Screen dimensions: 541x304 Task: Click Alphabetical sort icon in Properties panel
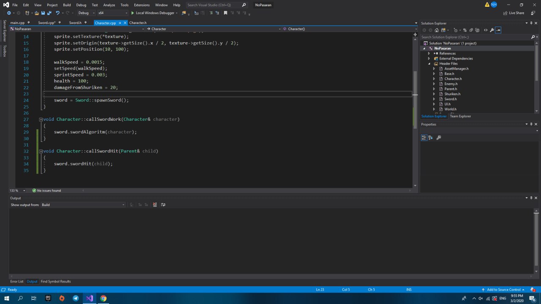click(x=431, y=138)
